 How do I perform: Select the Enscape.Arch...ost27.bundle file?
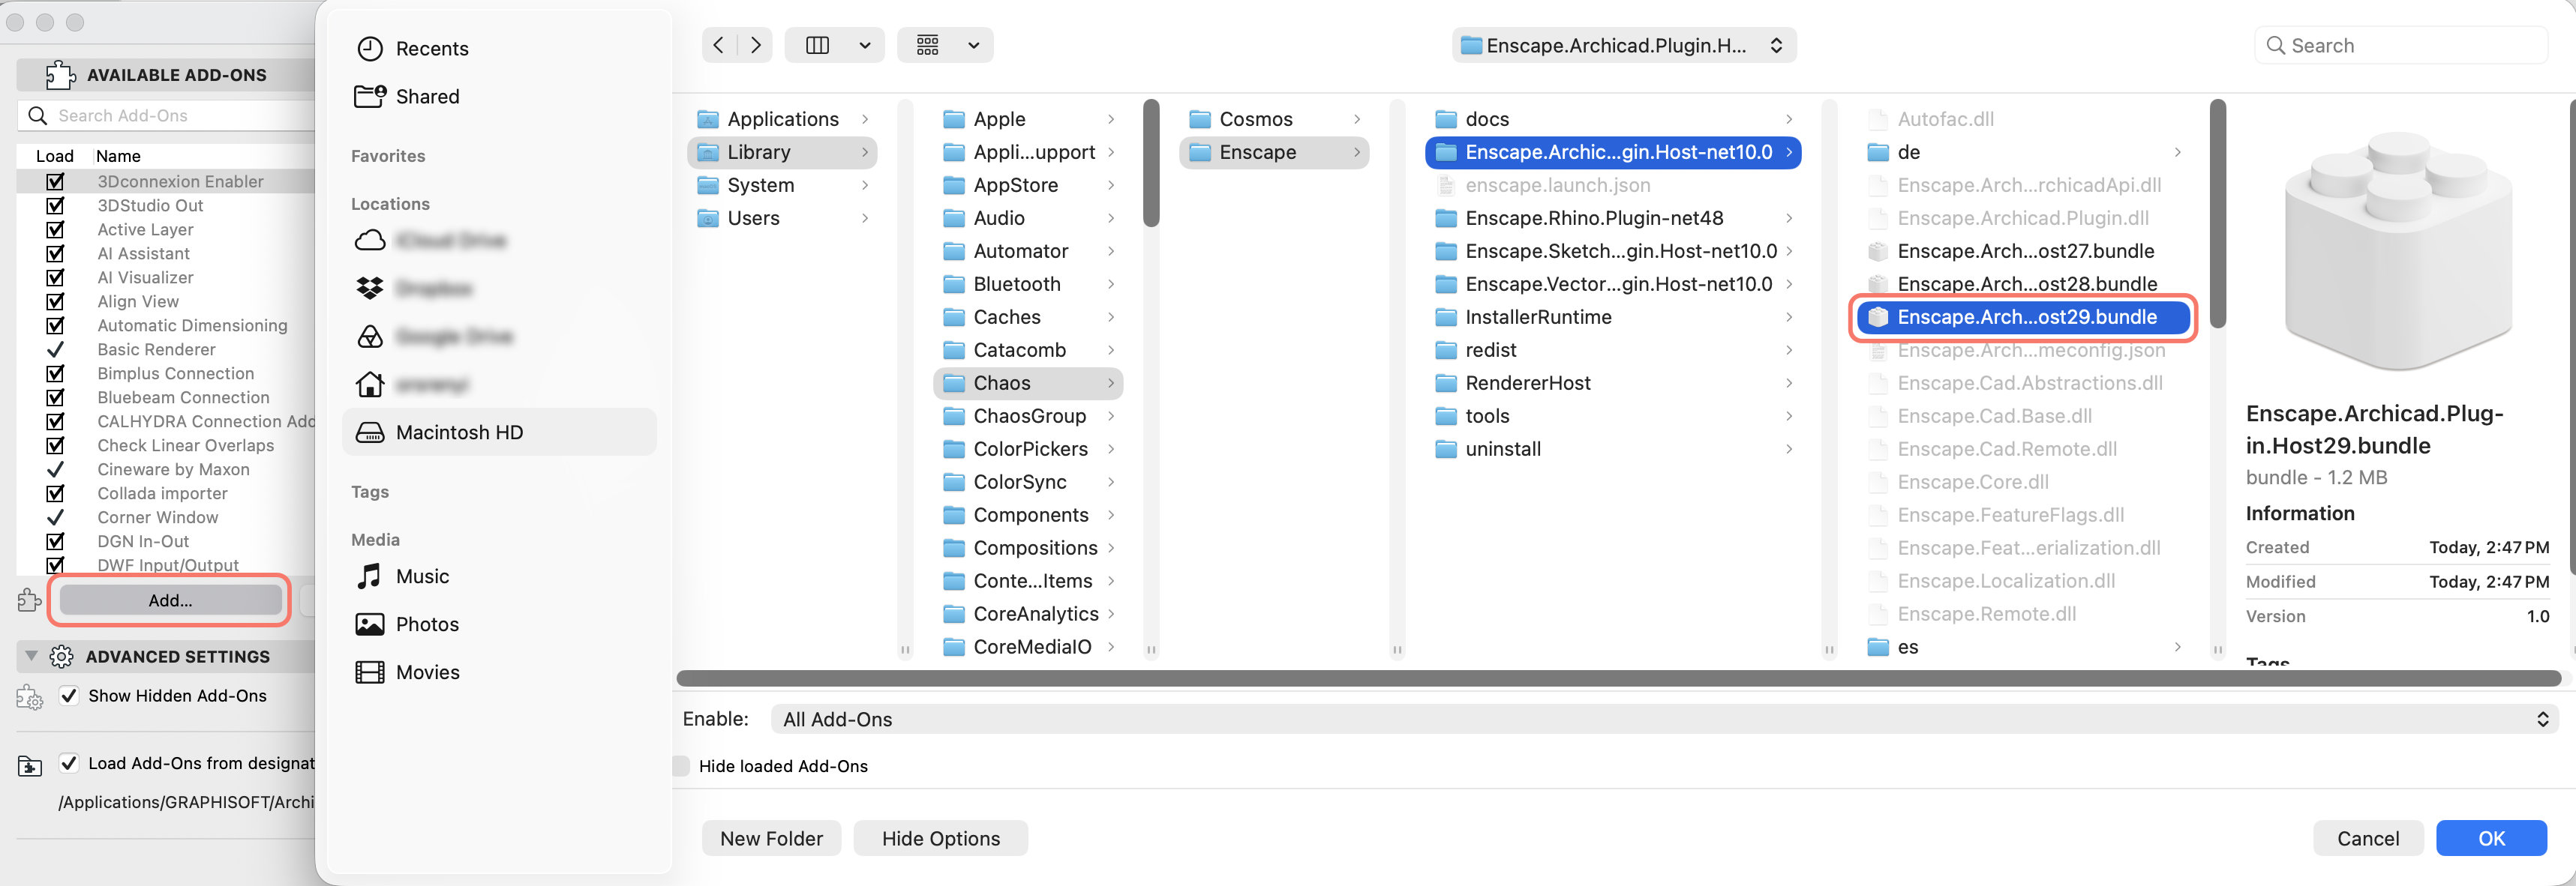[2024, 250]
